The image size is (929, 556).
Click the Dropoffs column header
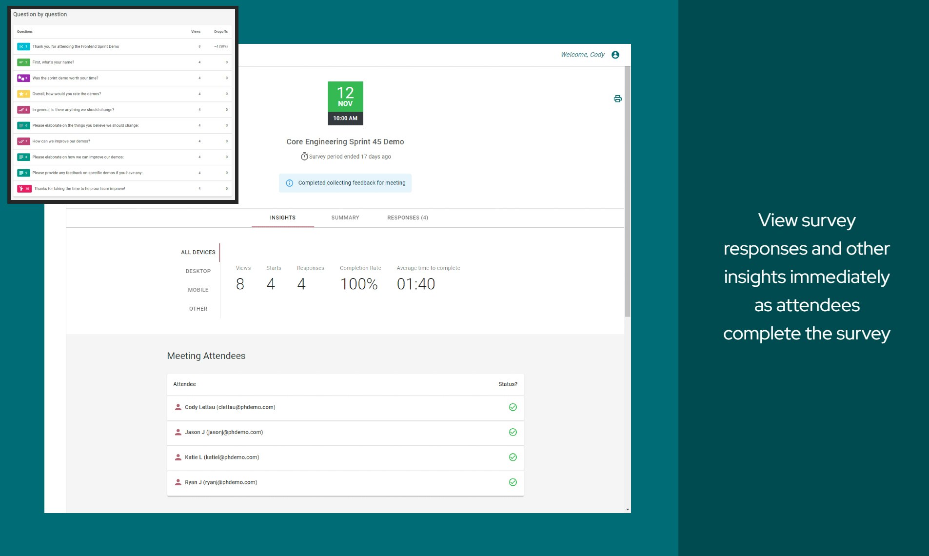coord(221,32)
